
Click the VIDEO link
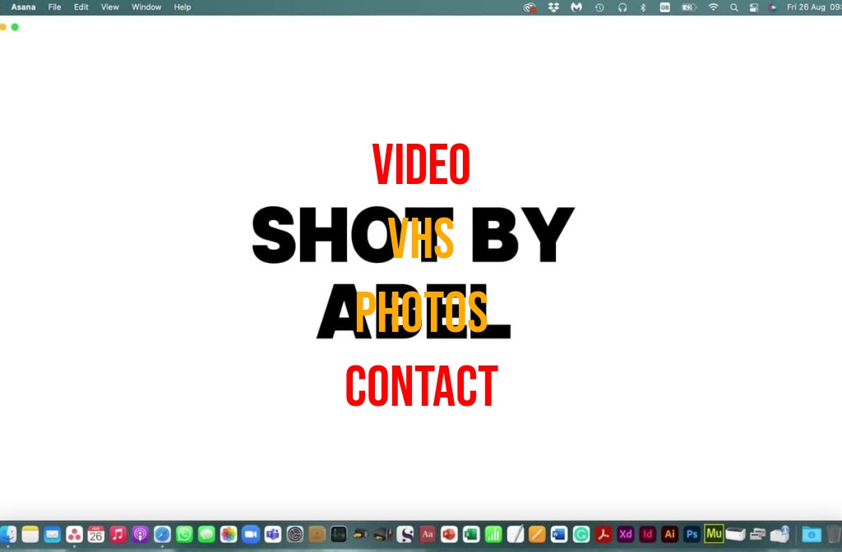coord(421,164)
